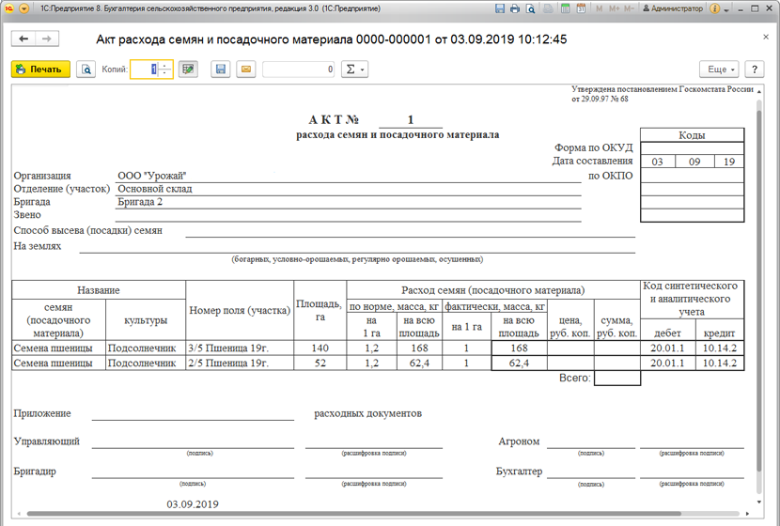Save the document using form toolbar diskette icon
The image size is (780, 526).
pos(220,70)
